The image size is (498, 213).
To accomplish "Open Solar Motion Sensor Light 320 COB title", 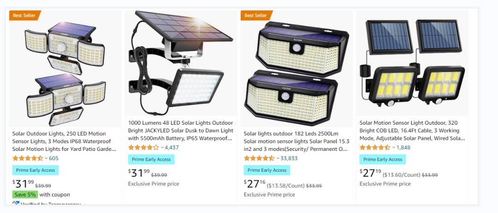I will tap(412, 131).
